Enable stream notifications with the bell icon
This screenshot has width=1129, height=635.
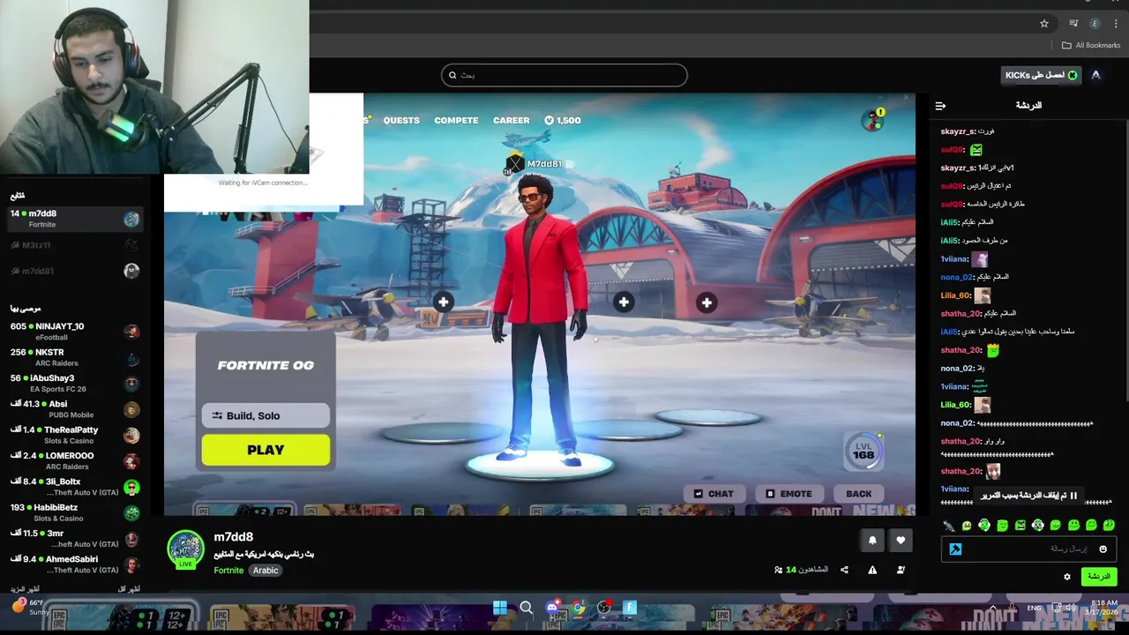tap(872, 541)
